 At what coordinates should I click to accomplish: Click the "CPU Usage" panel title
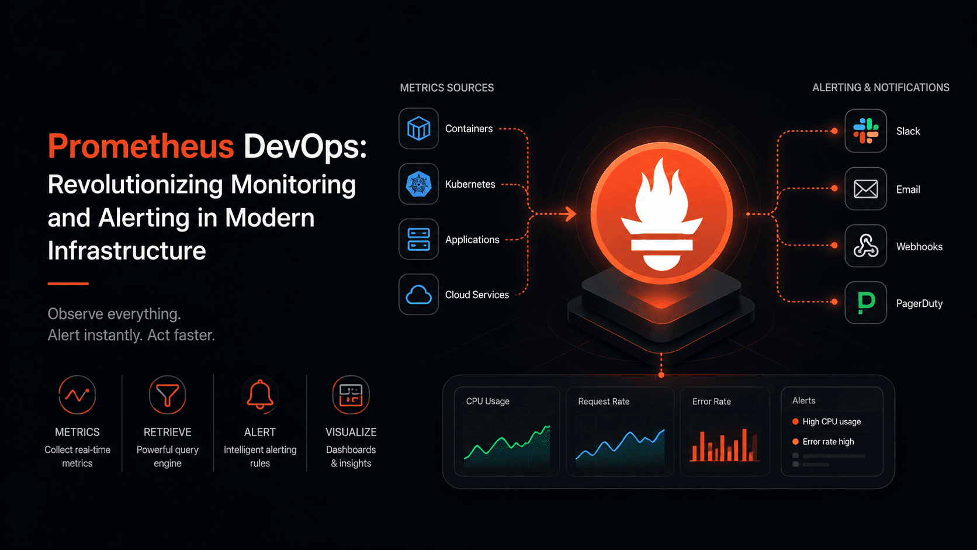487,401
